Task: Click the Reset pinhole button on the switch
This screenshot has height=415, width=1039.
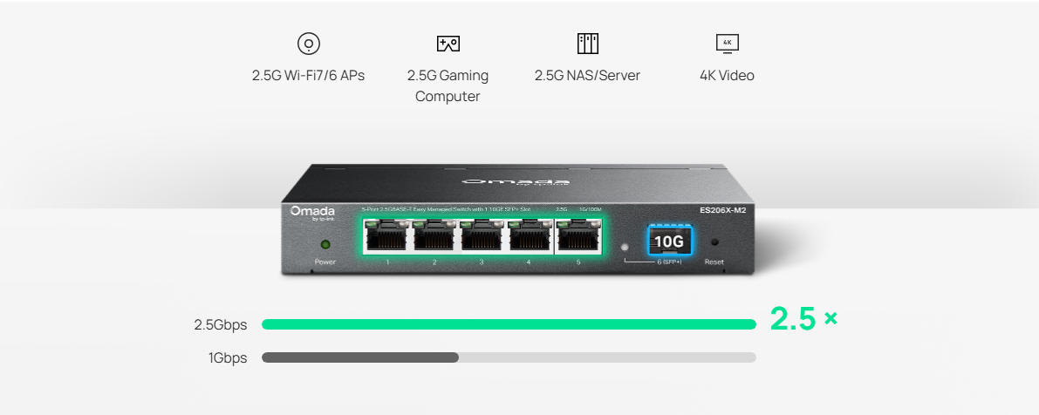Action: click(714, 243)
